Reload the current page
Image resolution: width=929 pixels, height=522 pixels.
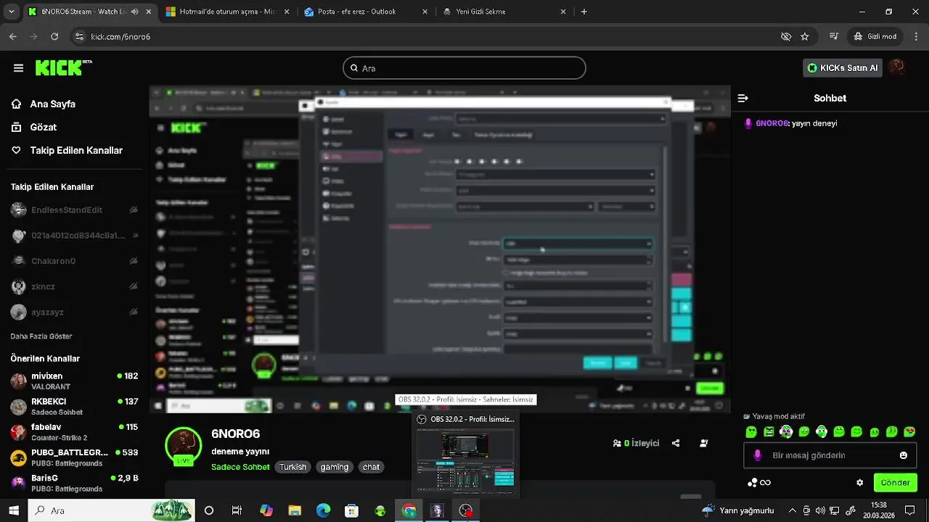pos(54,36)
